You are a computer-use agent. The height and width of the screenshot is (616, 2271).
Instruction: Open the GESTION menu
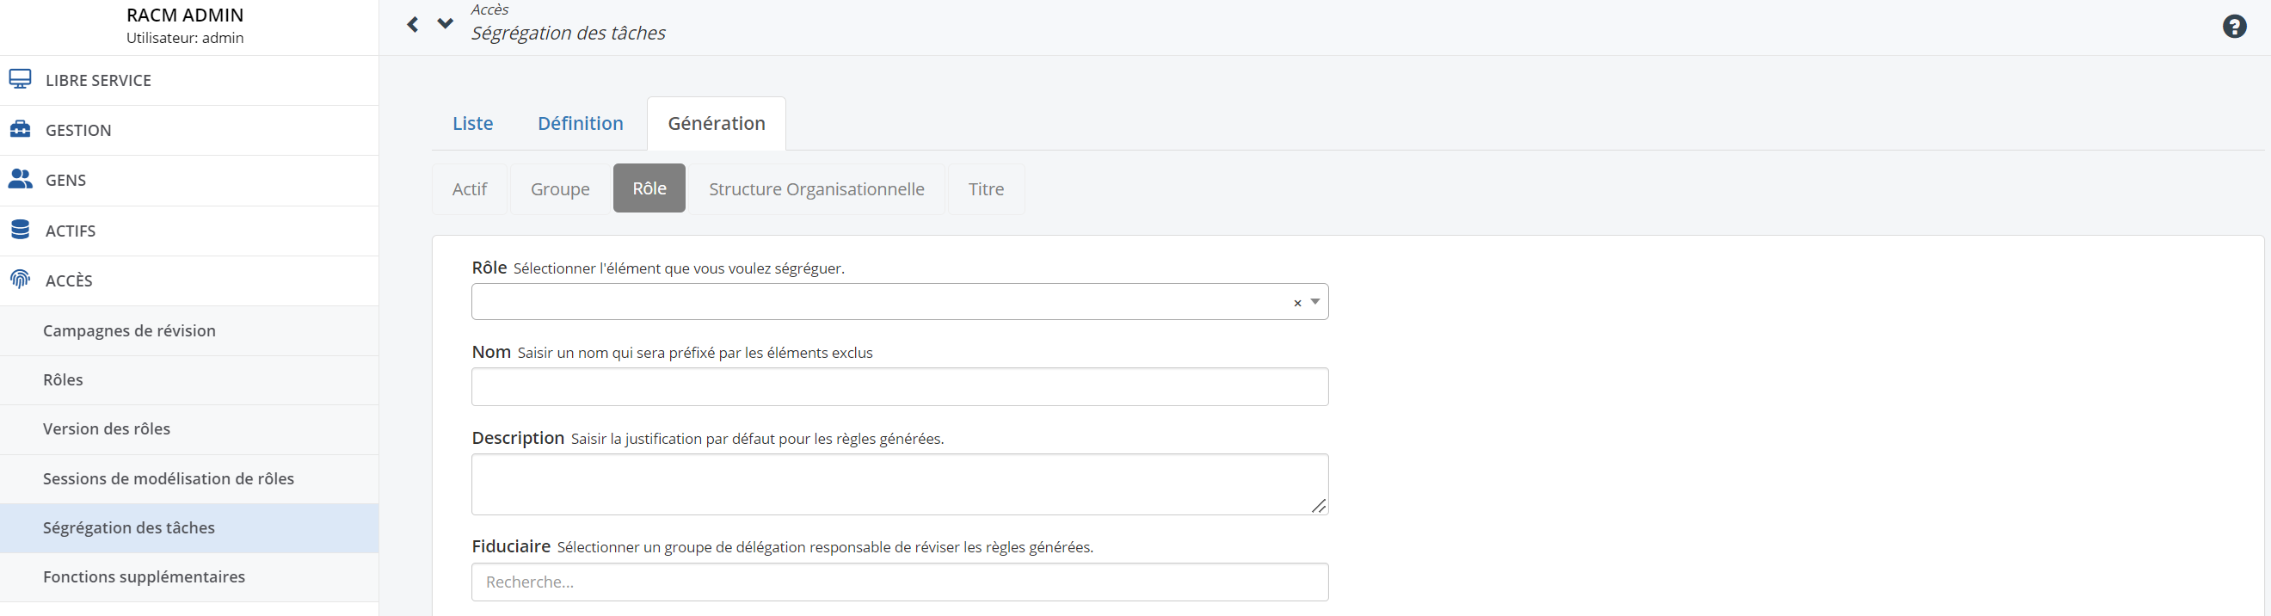coord(189,131)
